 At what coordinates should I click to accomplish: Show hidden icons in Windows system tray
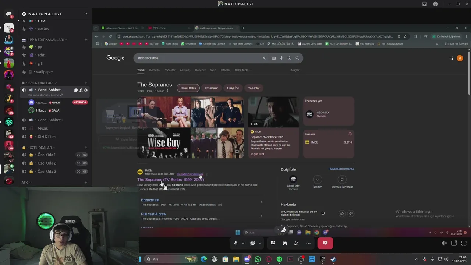pyautogui.click(x=417, y=259)
